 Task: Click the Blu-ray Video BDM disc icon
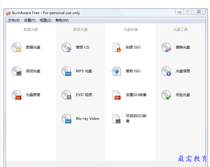point(66,119)
